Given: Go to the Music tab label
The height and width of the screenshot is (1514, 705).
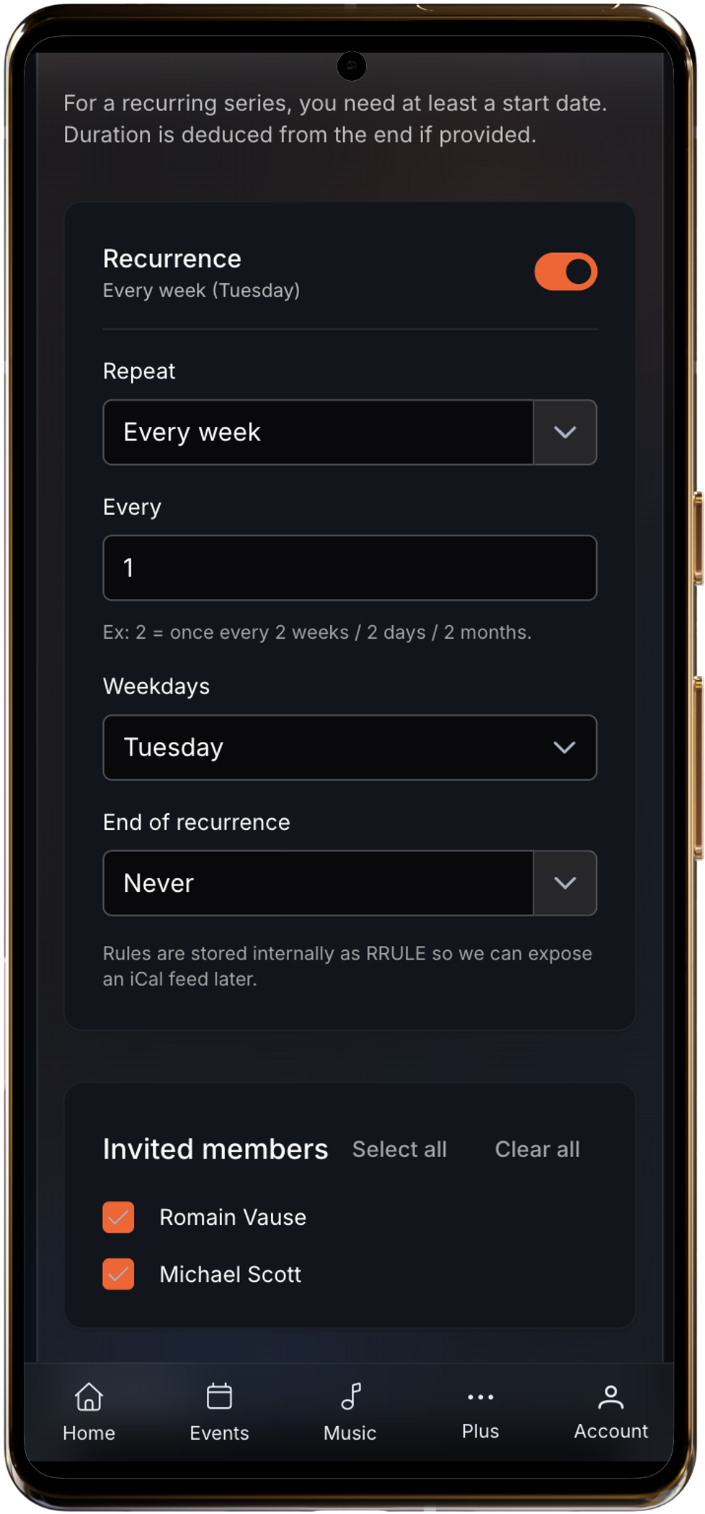Looking at the screenshot, I should [x=350, y=1433].
